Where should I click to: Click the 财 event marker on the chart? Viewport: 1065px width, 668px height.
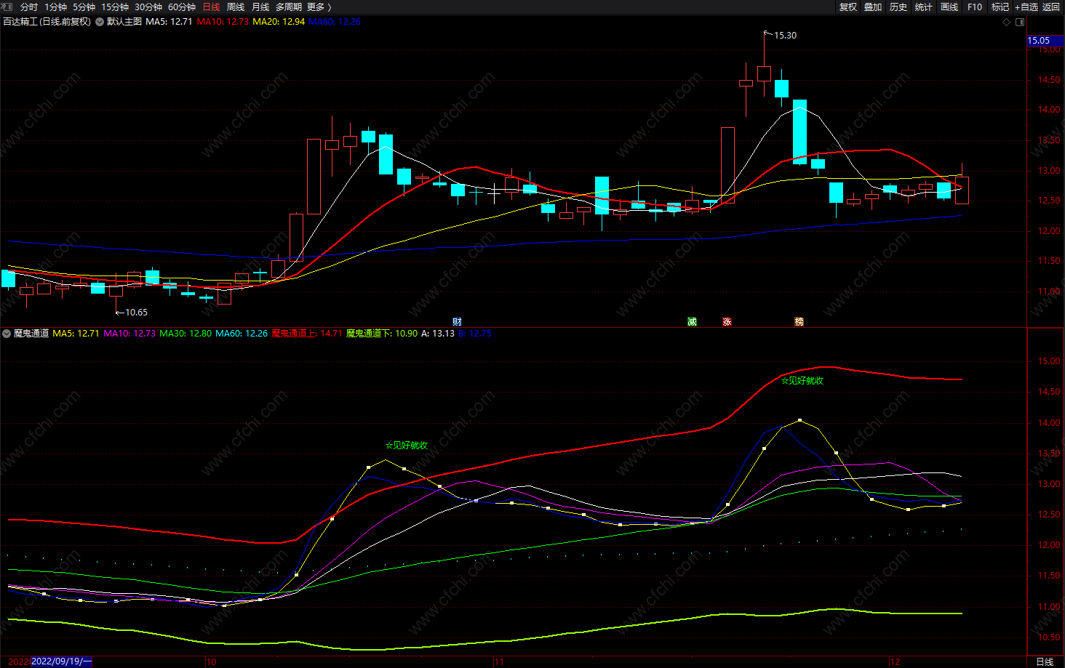pos(457,321)
